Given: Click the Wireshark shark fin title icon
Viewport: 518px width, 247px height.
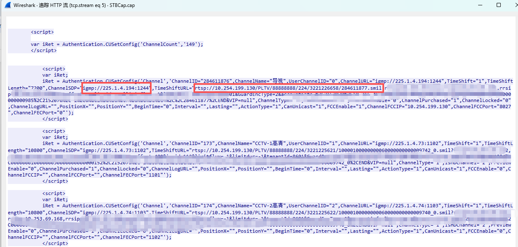Looking at the screenshot, I should click(x=7, y=5).
